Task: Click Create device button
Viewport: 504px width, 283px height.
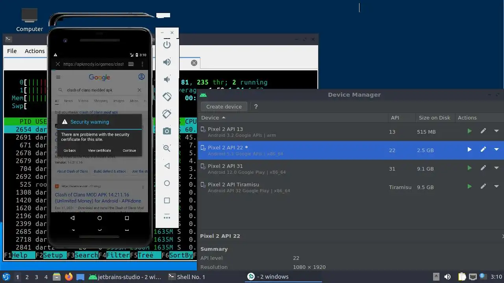Action: (224, 107)
